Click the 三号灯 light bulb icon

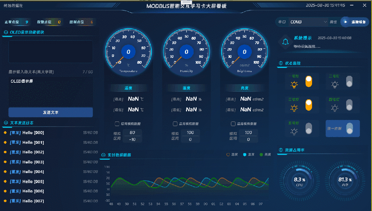[x=294, y=108]
